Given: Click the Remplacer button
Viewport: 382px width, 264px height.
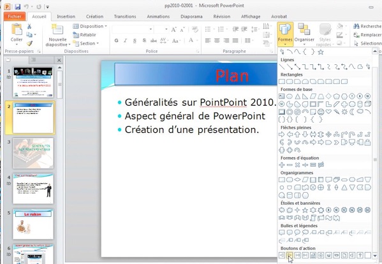Looking at the screenshot, I should click(x=367, y=35).
